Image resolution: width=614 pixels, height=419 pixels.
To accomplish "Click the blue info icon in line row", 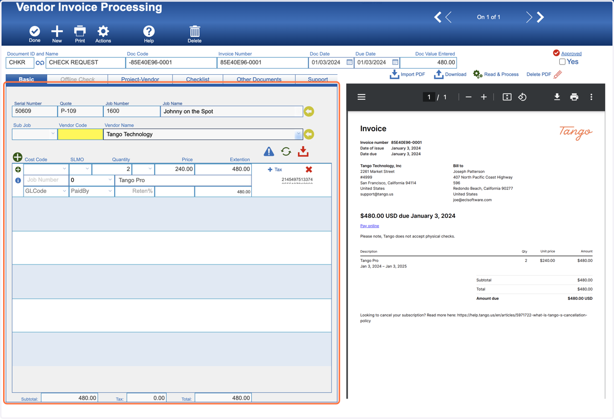I will tap(18, 181).
